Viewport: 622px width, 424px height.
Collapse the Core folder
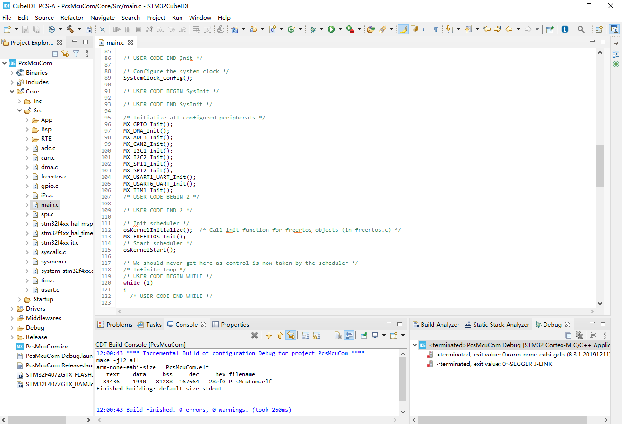(x=12, y=92)
